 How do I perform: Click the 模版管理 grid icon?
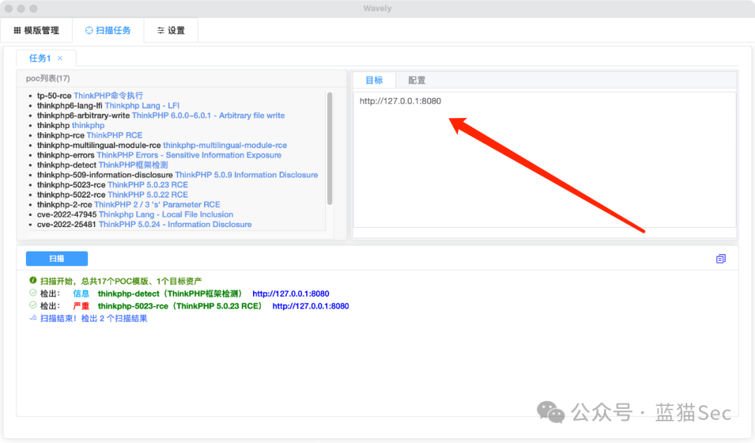(x=17, y=30)
